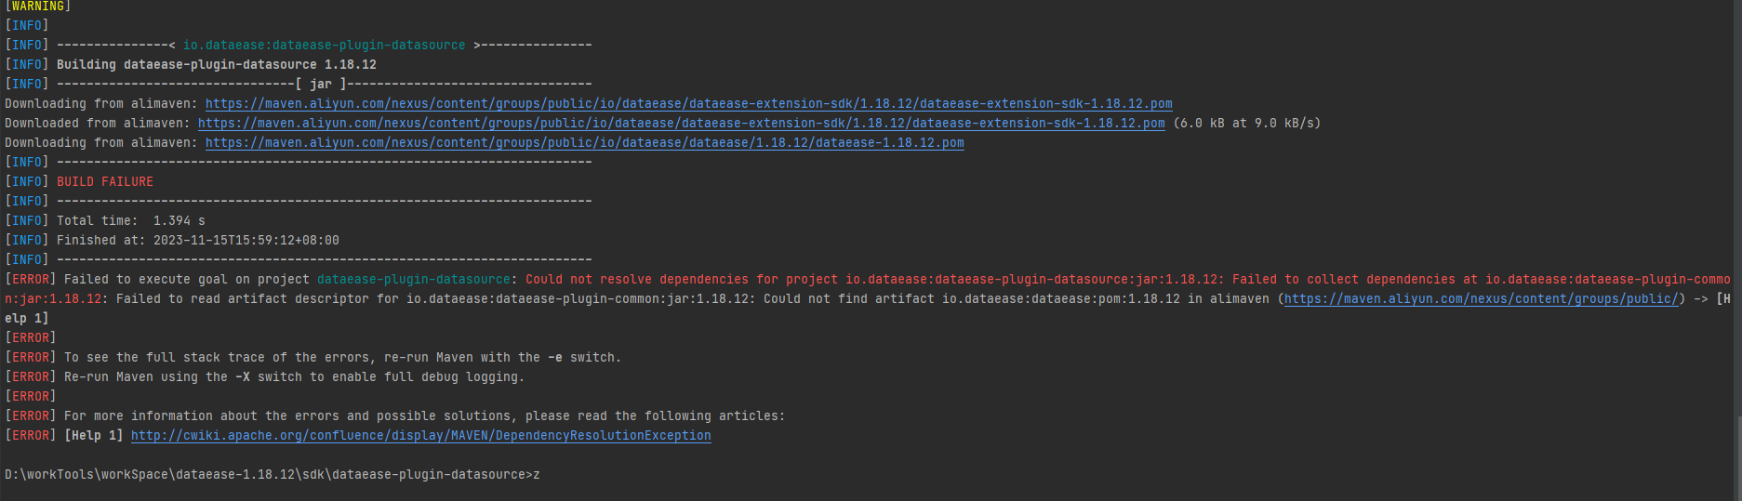Screen dimensions: 1742x501
Task: Click the '(6.0 kB at 9.0 kB/s)' download speed text
Action: click(1246, 123)
